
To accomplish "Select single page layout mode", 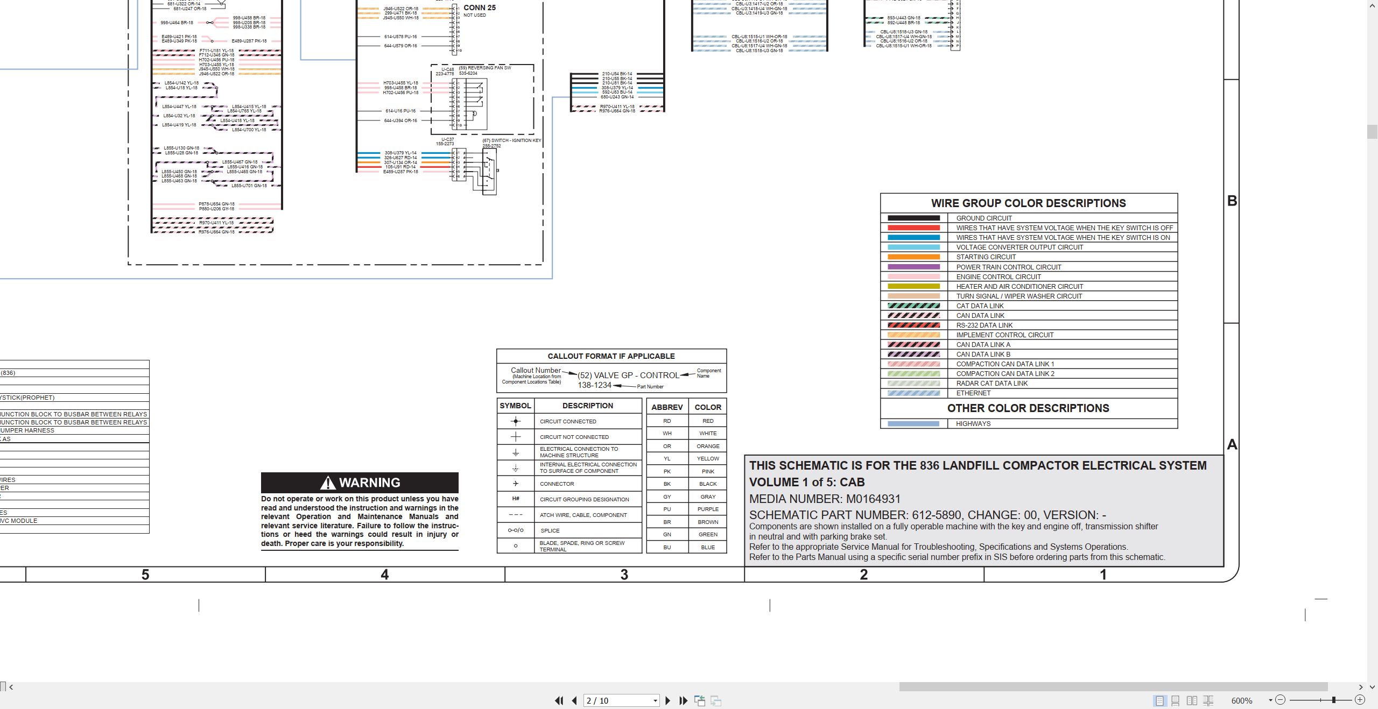I will click(1159, 700).
